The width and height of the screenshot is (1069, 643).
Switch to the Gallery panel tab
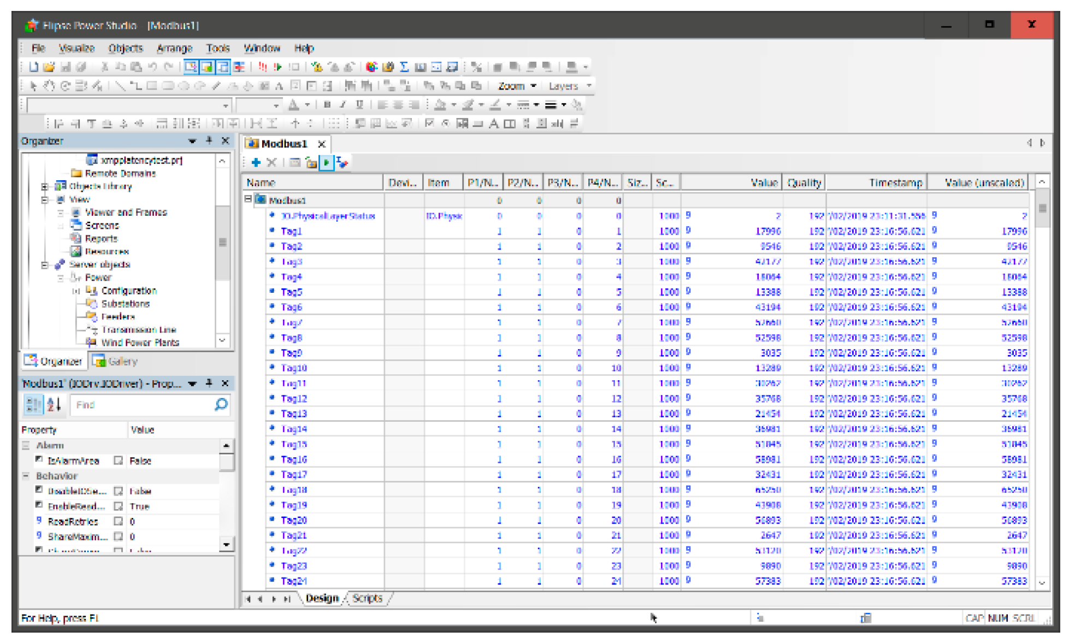(116, 361)
